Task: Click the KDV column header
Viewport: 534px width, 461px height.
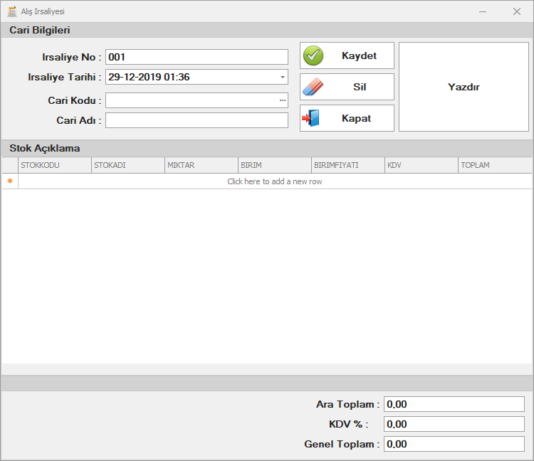Action: coord(422,165)
